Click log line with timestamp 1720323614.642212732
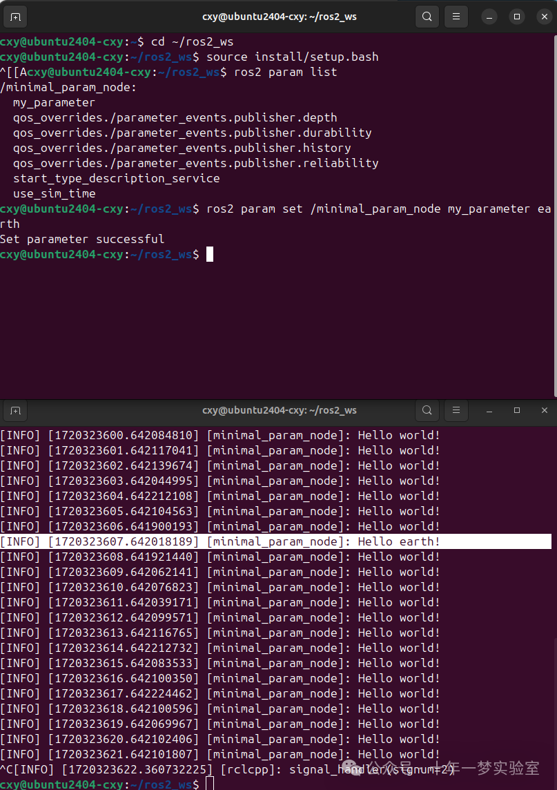Image resolution: width=557 pixels, height=790 pixels. [220, 648]
